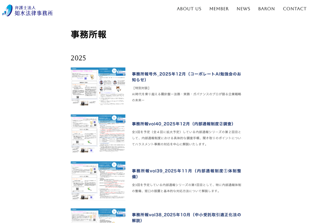Click the vol40 newsletter thumbnail image
This screenshot has height=223, width=312.
98,133
